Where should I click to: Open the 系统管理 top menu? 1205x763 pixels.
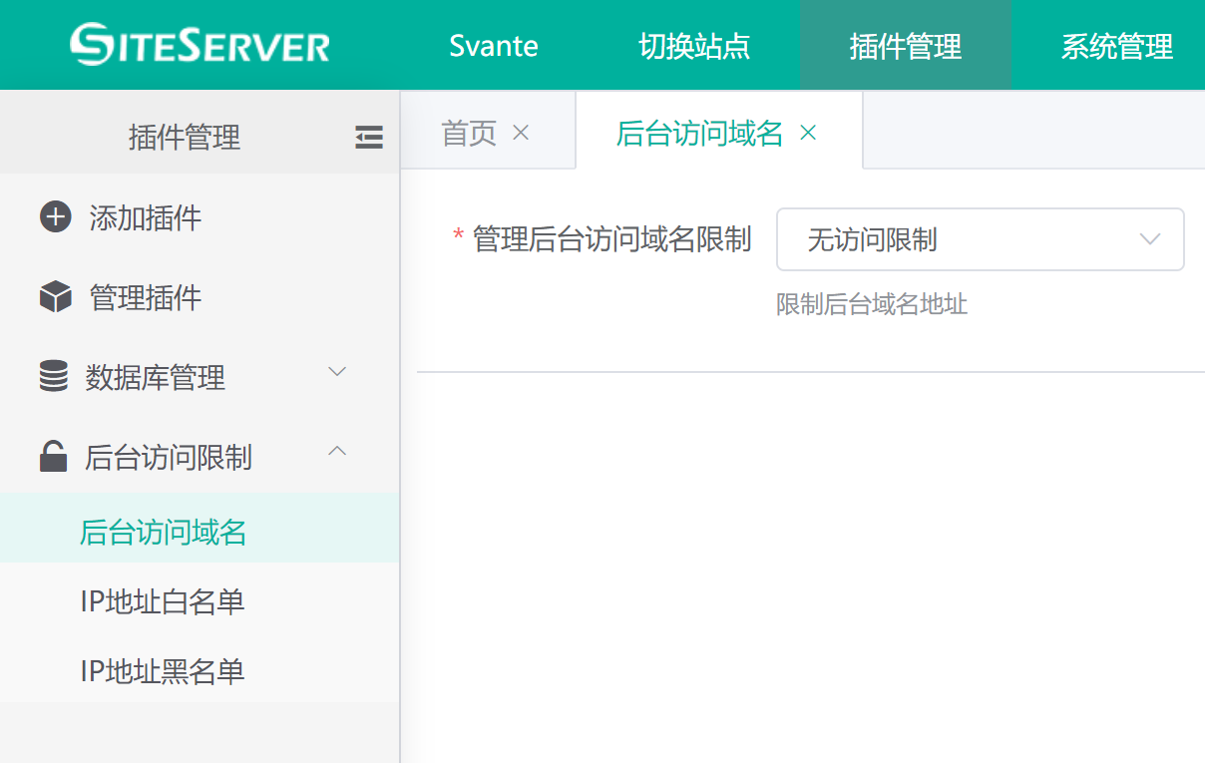(x=1116, y=46)
